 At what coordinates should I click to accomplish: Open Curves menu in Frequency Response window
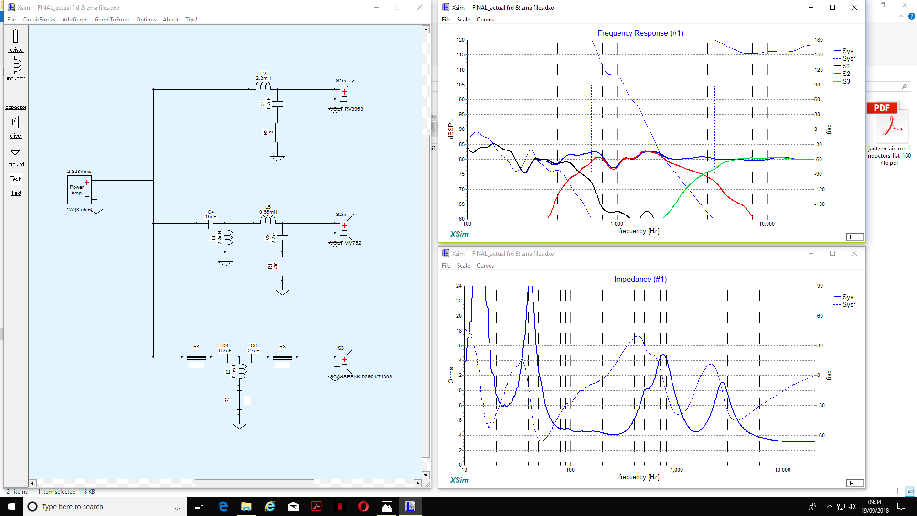tap(485, 20)
